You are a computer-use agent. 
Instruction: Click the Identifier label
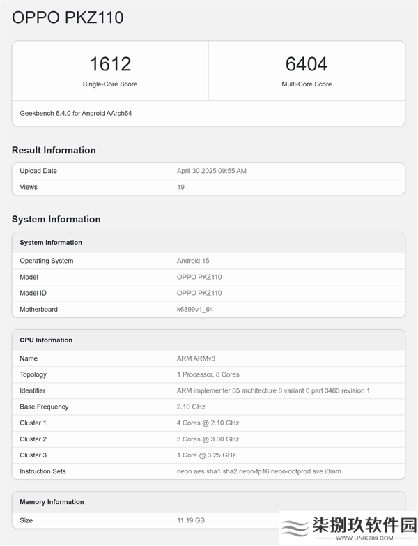click(32, 390)
